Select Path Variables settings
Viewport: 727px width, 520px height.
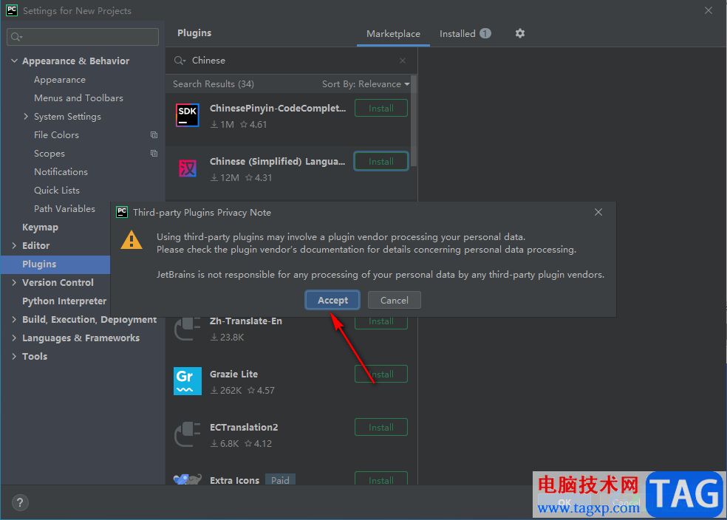pyautogui.click(x=64, y=208)
